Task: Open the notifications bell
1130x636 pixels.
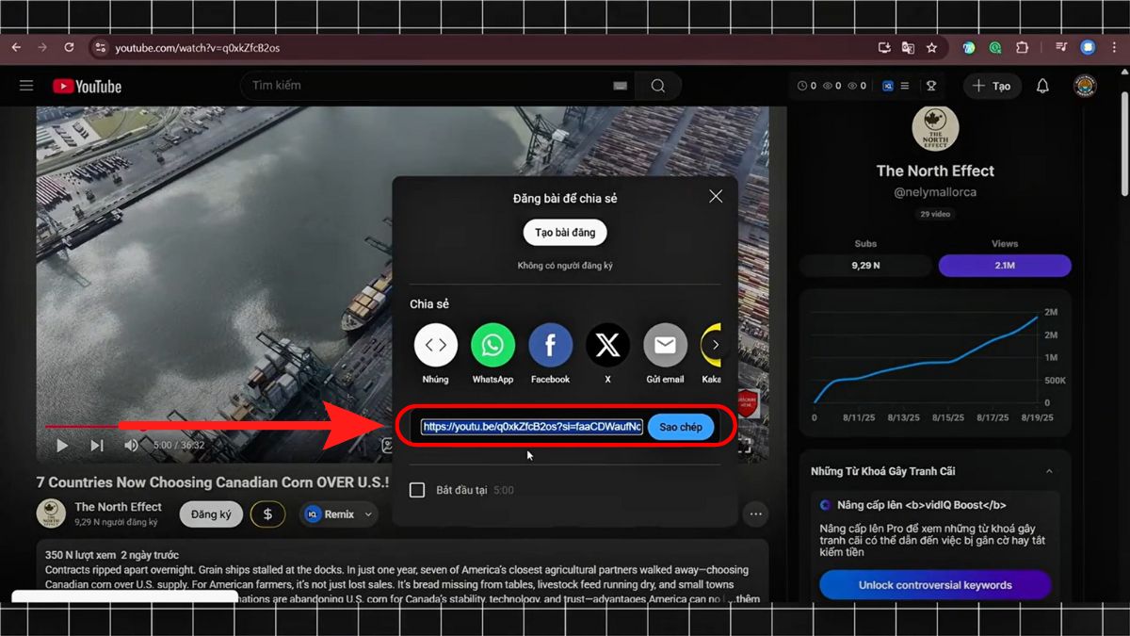Action: tap(1041, 86)
